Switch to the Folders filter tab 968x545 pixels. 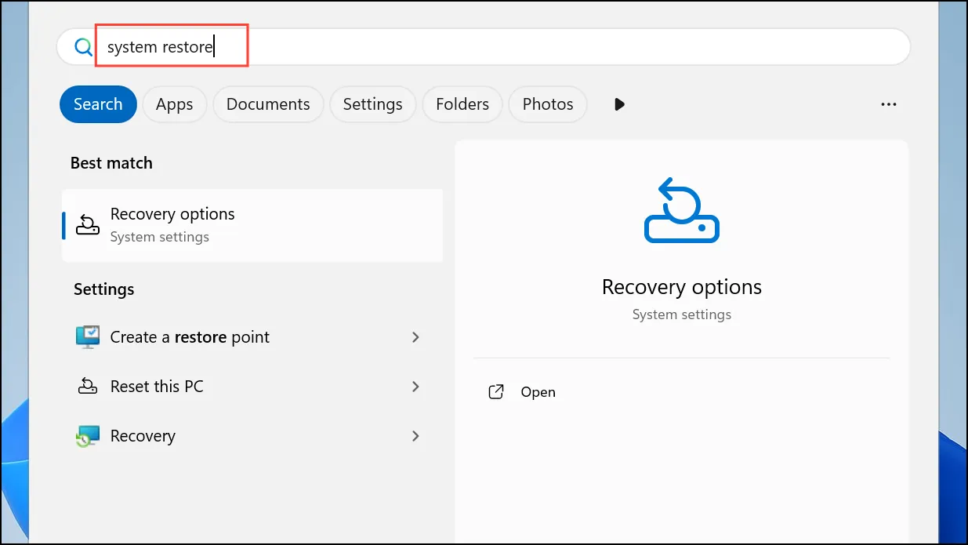click(x=462, y=104)
